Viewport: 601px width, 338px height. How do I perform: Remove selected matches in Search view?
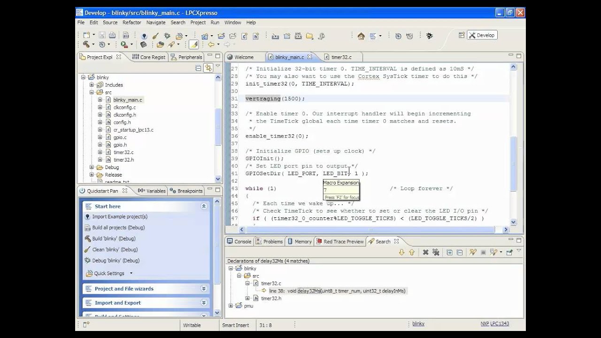click(425, 253)
